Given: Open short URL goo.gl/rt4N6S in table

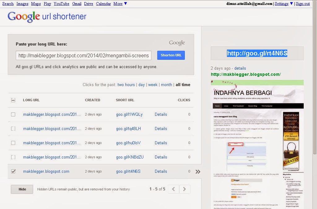Looking at the screenshot, I should click(128, 172).
